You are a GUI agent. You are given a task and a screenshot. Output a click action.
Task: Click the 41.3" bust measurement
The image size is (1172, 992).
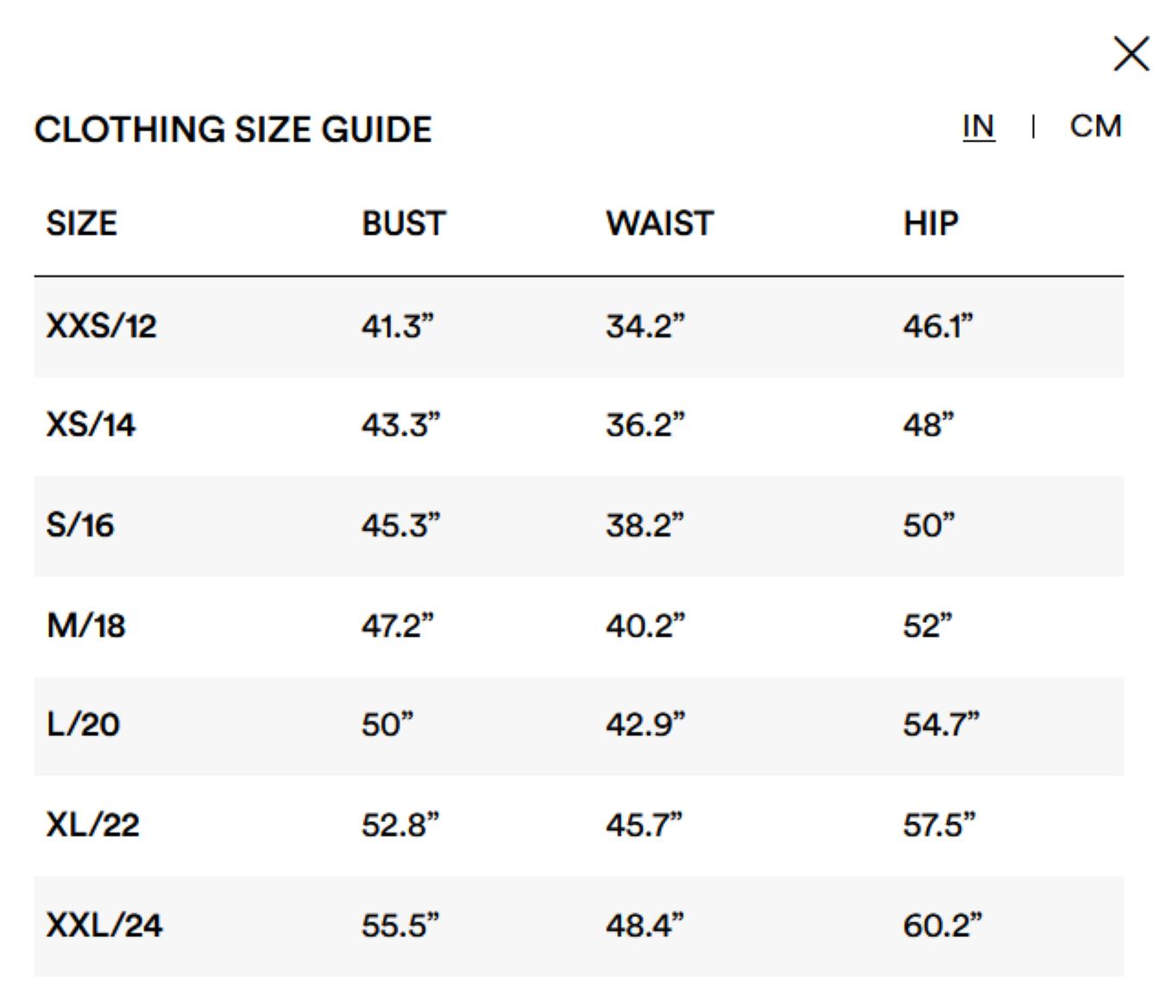point(398,326)
